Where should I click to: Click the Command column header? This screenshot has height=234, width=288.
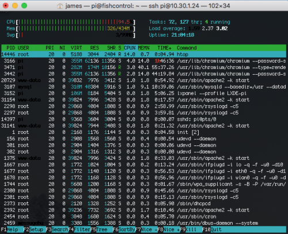(187, 48)
